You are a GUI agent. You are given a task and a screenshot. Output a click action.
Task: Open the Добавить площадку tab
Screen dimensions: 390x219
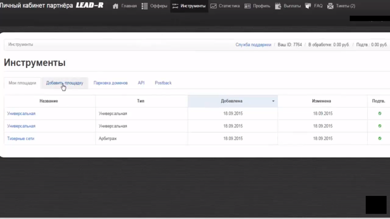pyautogui.click(x=65, y=83)
